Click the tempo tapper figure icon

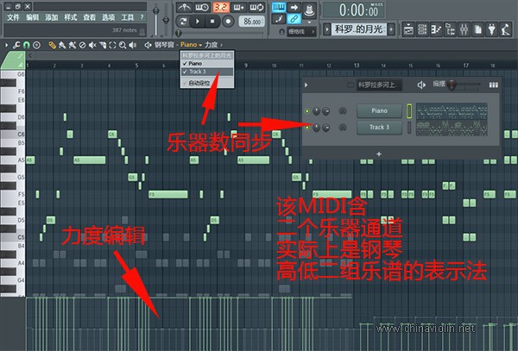pyautogui.click(x=505, y=29)
